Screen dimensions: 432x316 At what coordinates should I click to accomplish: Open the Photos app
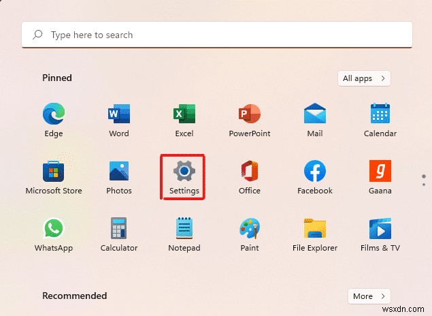pyautogui.click(x=119, y=177)
